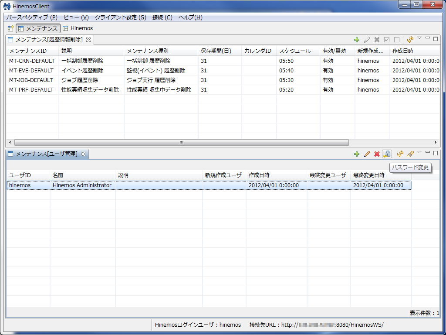Click the 保存期間(日) column header
Viewport: 446px width, 335px height.
[220, 51]
